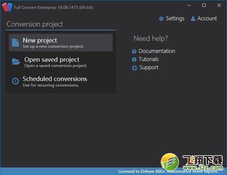The image size is (227, 175).
Task: Select Open saved project
Action: click(x=61, y=62)
